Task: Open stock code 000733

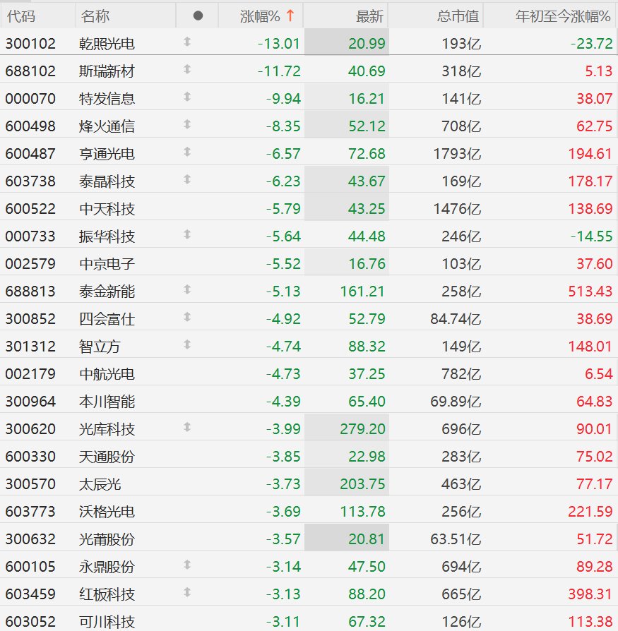Action: point(30,236)
